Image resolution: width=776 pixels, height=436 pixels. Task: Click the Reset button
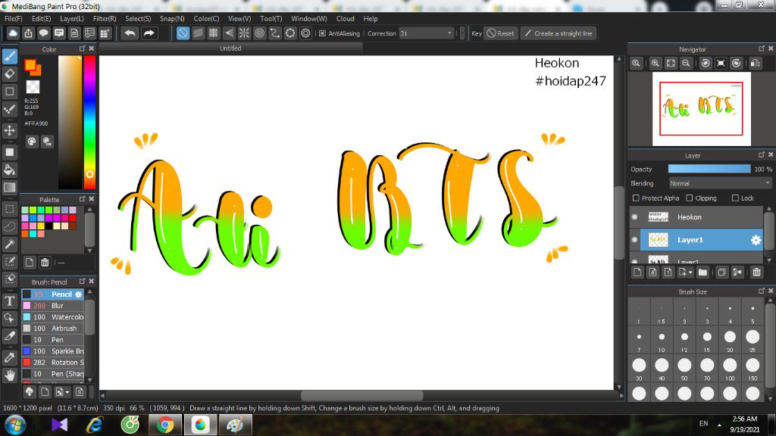click(500, 33)
